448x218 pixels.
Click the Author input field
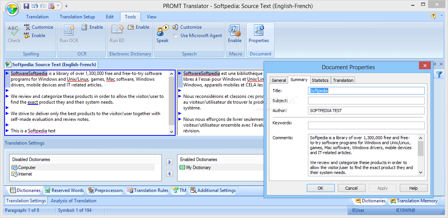click(366, 111)
